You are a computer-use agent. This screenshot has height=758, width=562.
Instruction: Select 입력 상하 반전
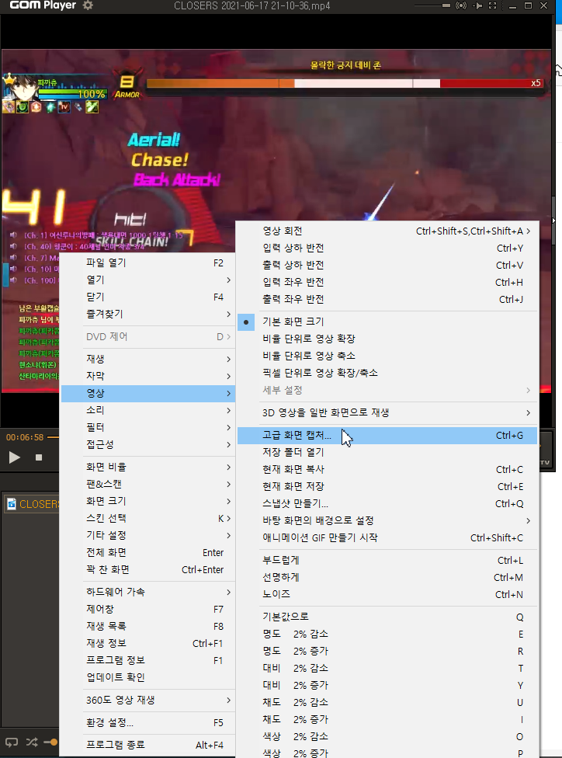click(x=387, y=248)
